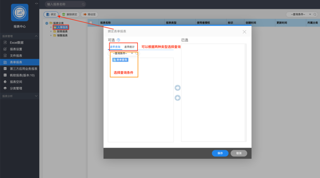Open Excel数据 in the sidebar
Screen dimensions: 320x178
[x=16, y=43]
